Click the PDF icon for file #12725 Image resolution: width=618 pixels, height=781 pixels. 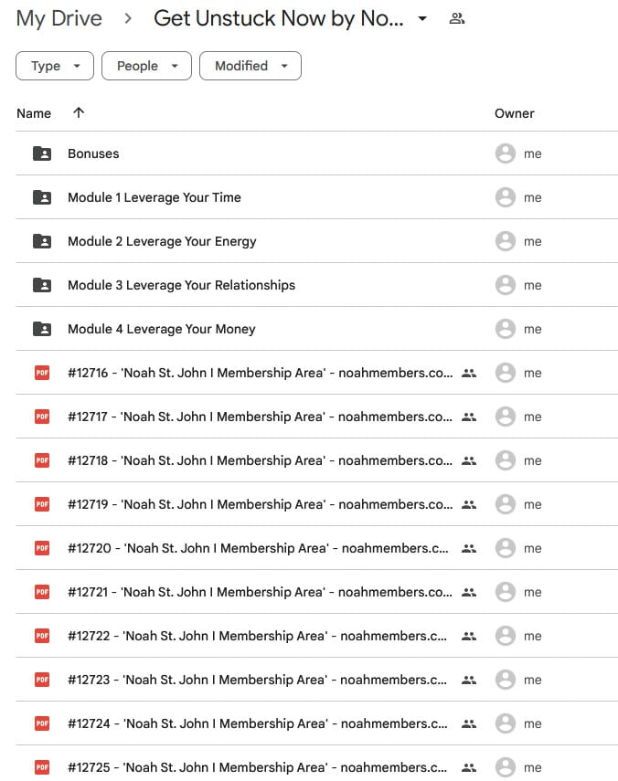[41, 767]
